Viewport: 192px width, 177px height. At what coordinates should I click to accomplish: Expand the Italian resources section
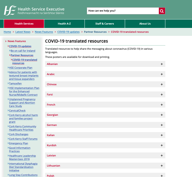tap(105, 135)
